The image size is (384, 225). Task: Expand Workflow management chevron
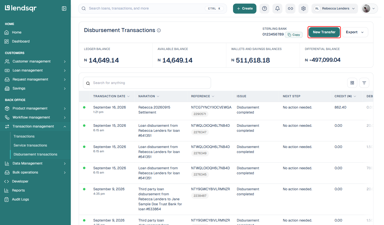(x=65, y=117)
